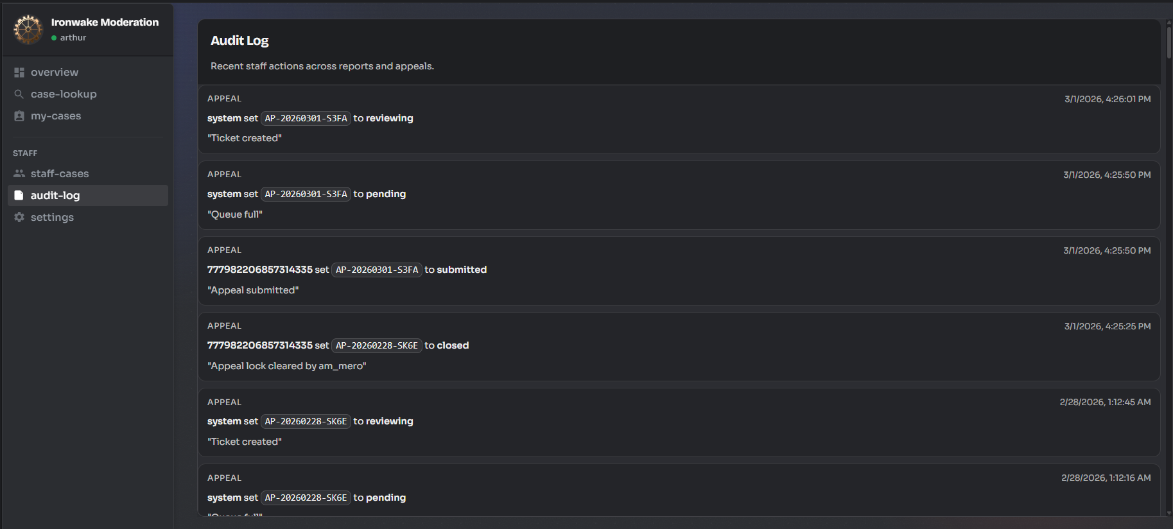The height and width of the screenshot is (529, 1173).
Task: Go to case-lookup in sidebar
Action: click(x=64, y=94)
